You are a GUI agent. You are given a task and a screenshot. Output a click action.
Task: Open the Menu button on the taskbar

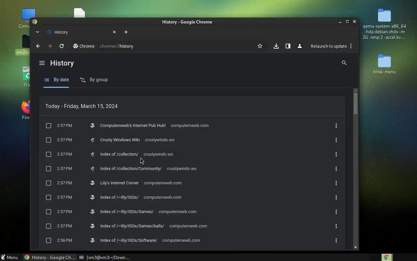click(9, 257)
